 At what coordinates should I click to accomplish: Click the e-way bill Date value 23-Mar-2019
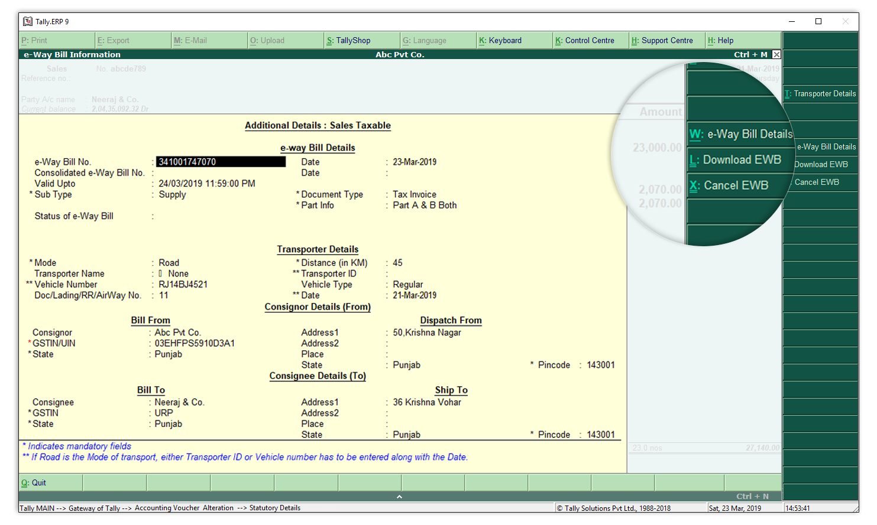tap(415, 162)
